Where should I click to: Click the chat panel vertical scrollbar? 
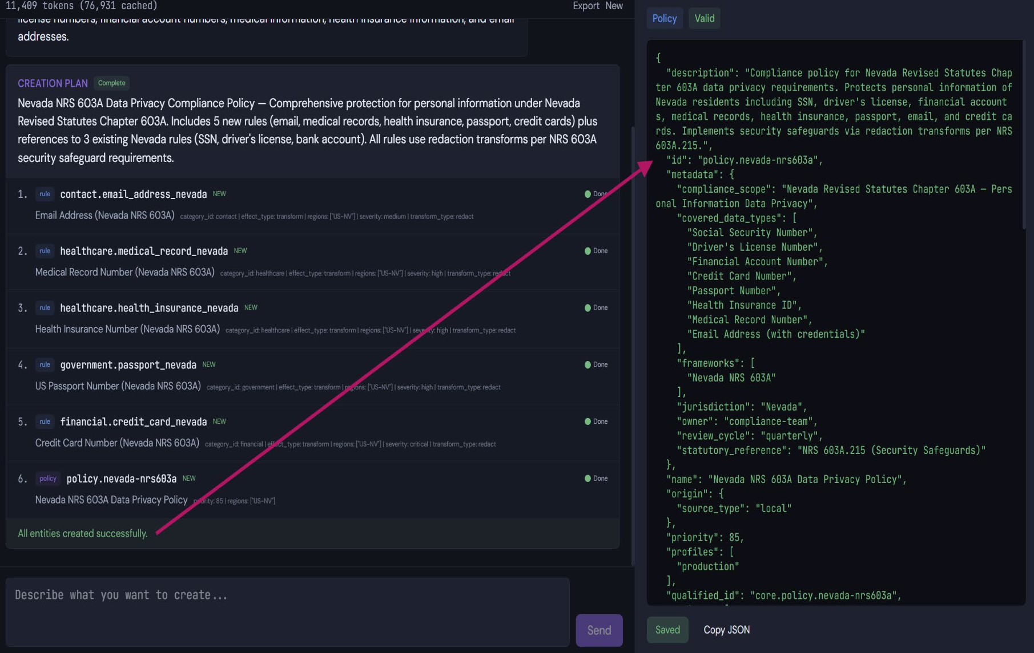(633, 346)
